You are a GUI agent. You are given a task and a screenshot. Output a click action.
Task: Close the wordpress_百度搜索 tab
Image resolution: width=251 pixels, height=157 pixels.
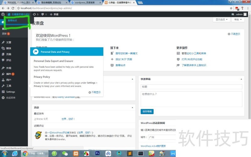[100, 3]
